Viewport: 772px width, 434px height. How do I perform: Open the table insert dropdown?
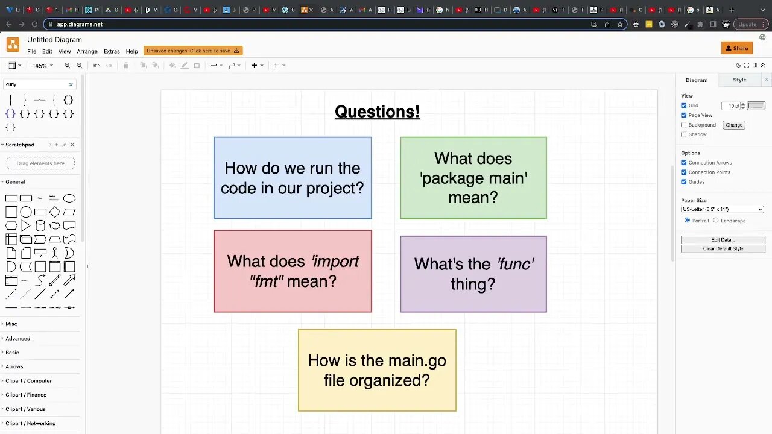(279, 66)
